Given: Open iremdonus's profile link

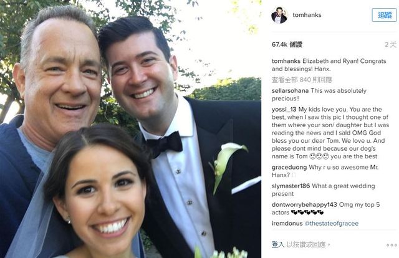Looking at the screenshot, I should pos(287,223).
